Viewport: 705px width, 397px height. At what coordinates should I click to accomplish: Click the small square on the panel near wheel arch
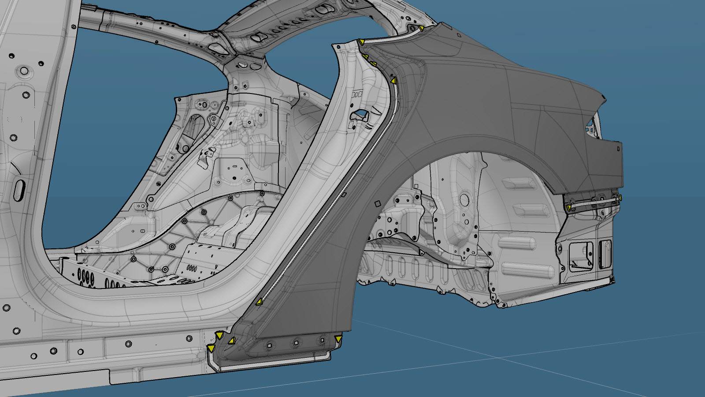coord(377,203)
